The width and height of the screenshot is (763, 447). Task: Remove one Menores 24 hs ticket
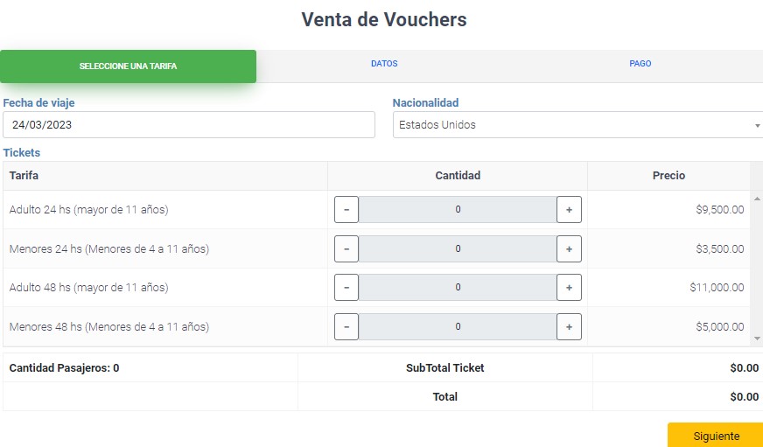click(x=346, y=249)
